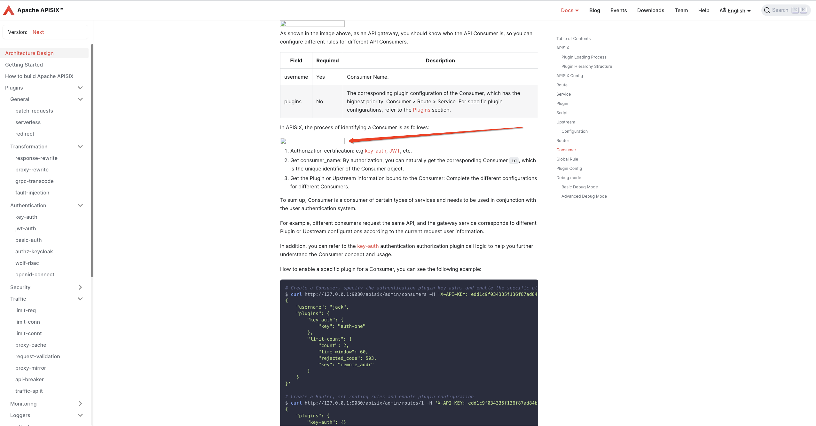
Task: Open the Team page from top navigation
Action: [681, 10]
